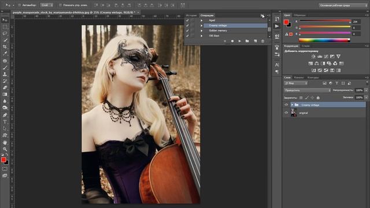The height and width of the screenshot is (208, 370).
Task: Expand the Apel action set
Action: point(202,20)
